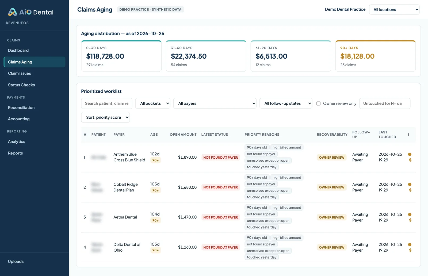
Task: Click the orange dot in Delta Dental row
Action: coord(410,244)
